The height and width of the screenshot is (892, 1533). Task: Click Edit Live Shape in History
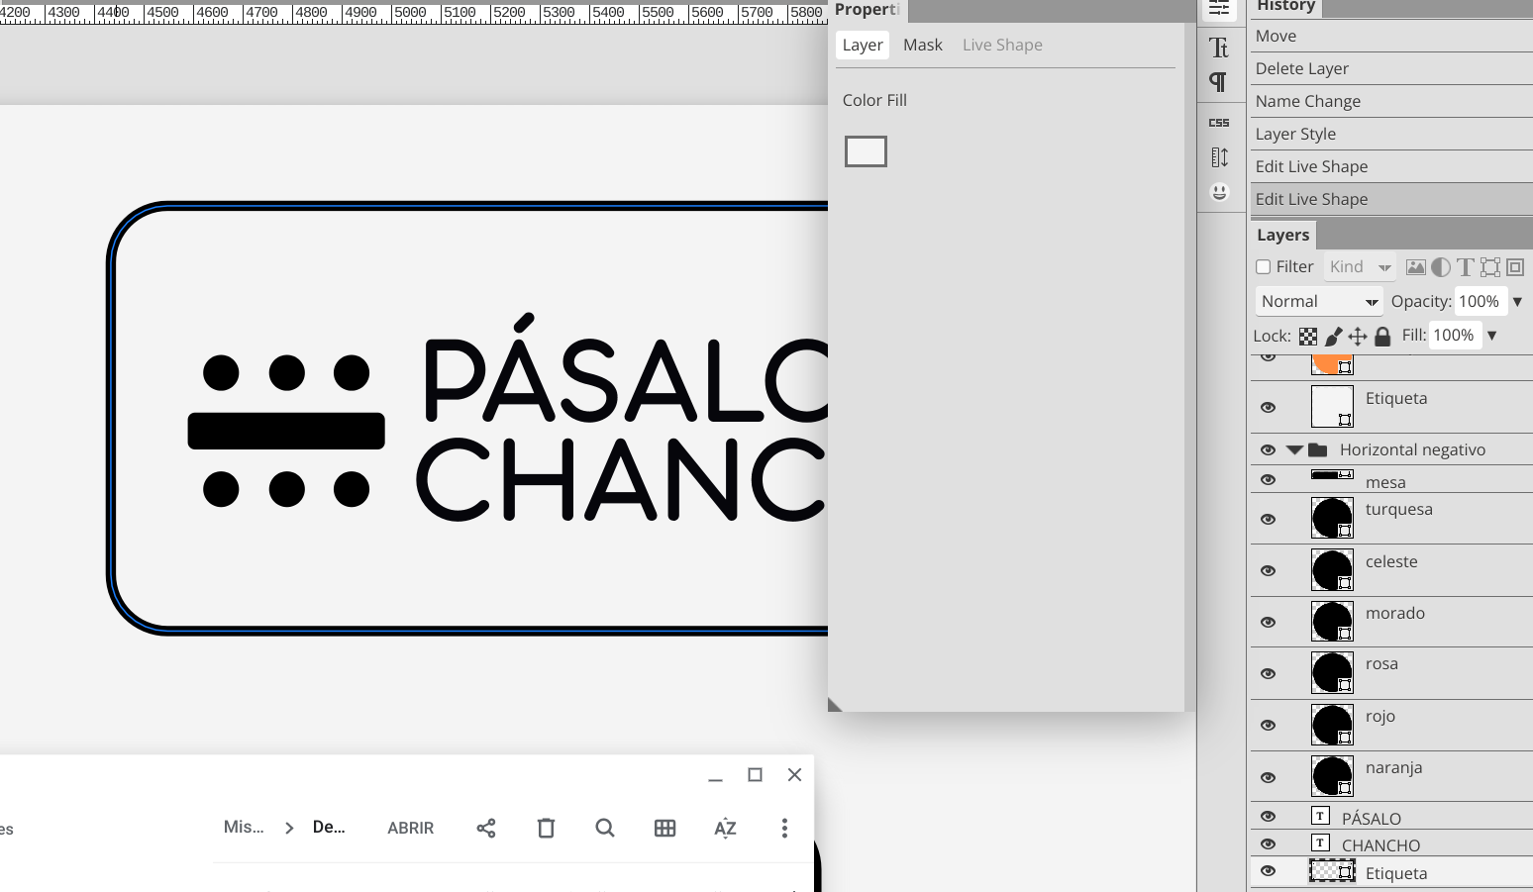[x=1311, y=198]
